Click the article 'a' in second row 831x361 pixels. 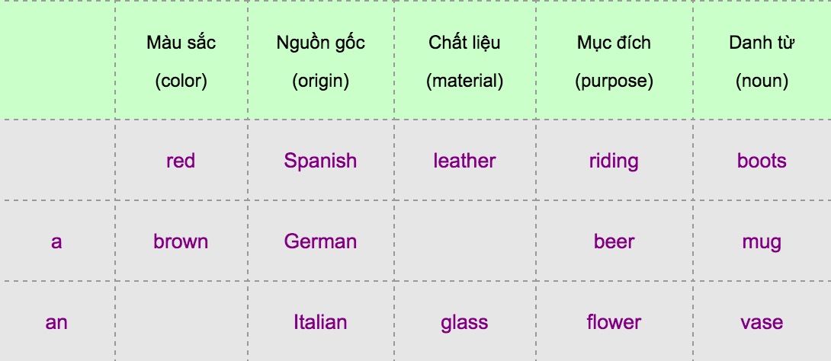56,241
